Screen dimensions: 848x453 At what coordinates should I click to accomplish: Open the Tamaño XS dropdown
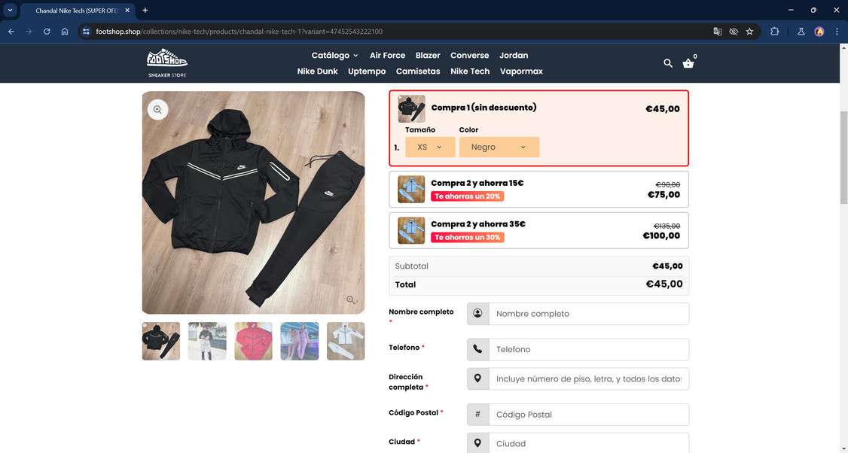[430, 147]
